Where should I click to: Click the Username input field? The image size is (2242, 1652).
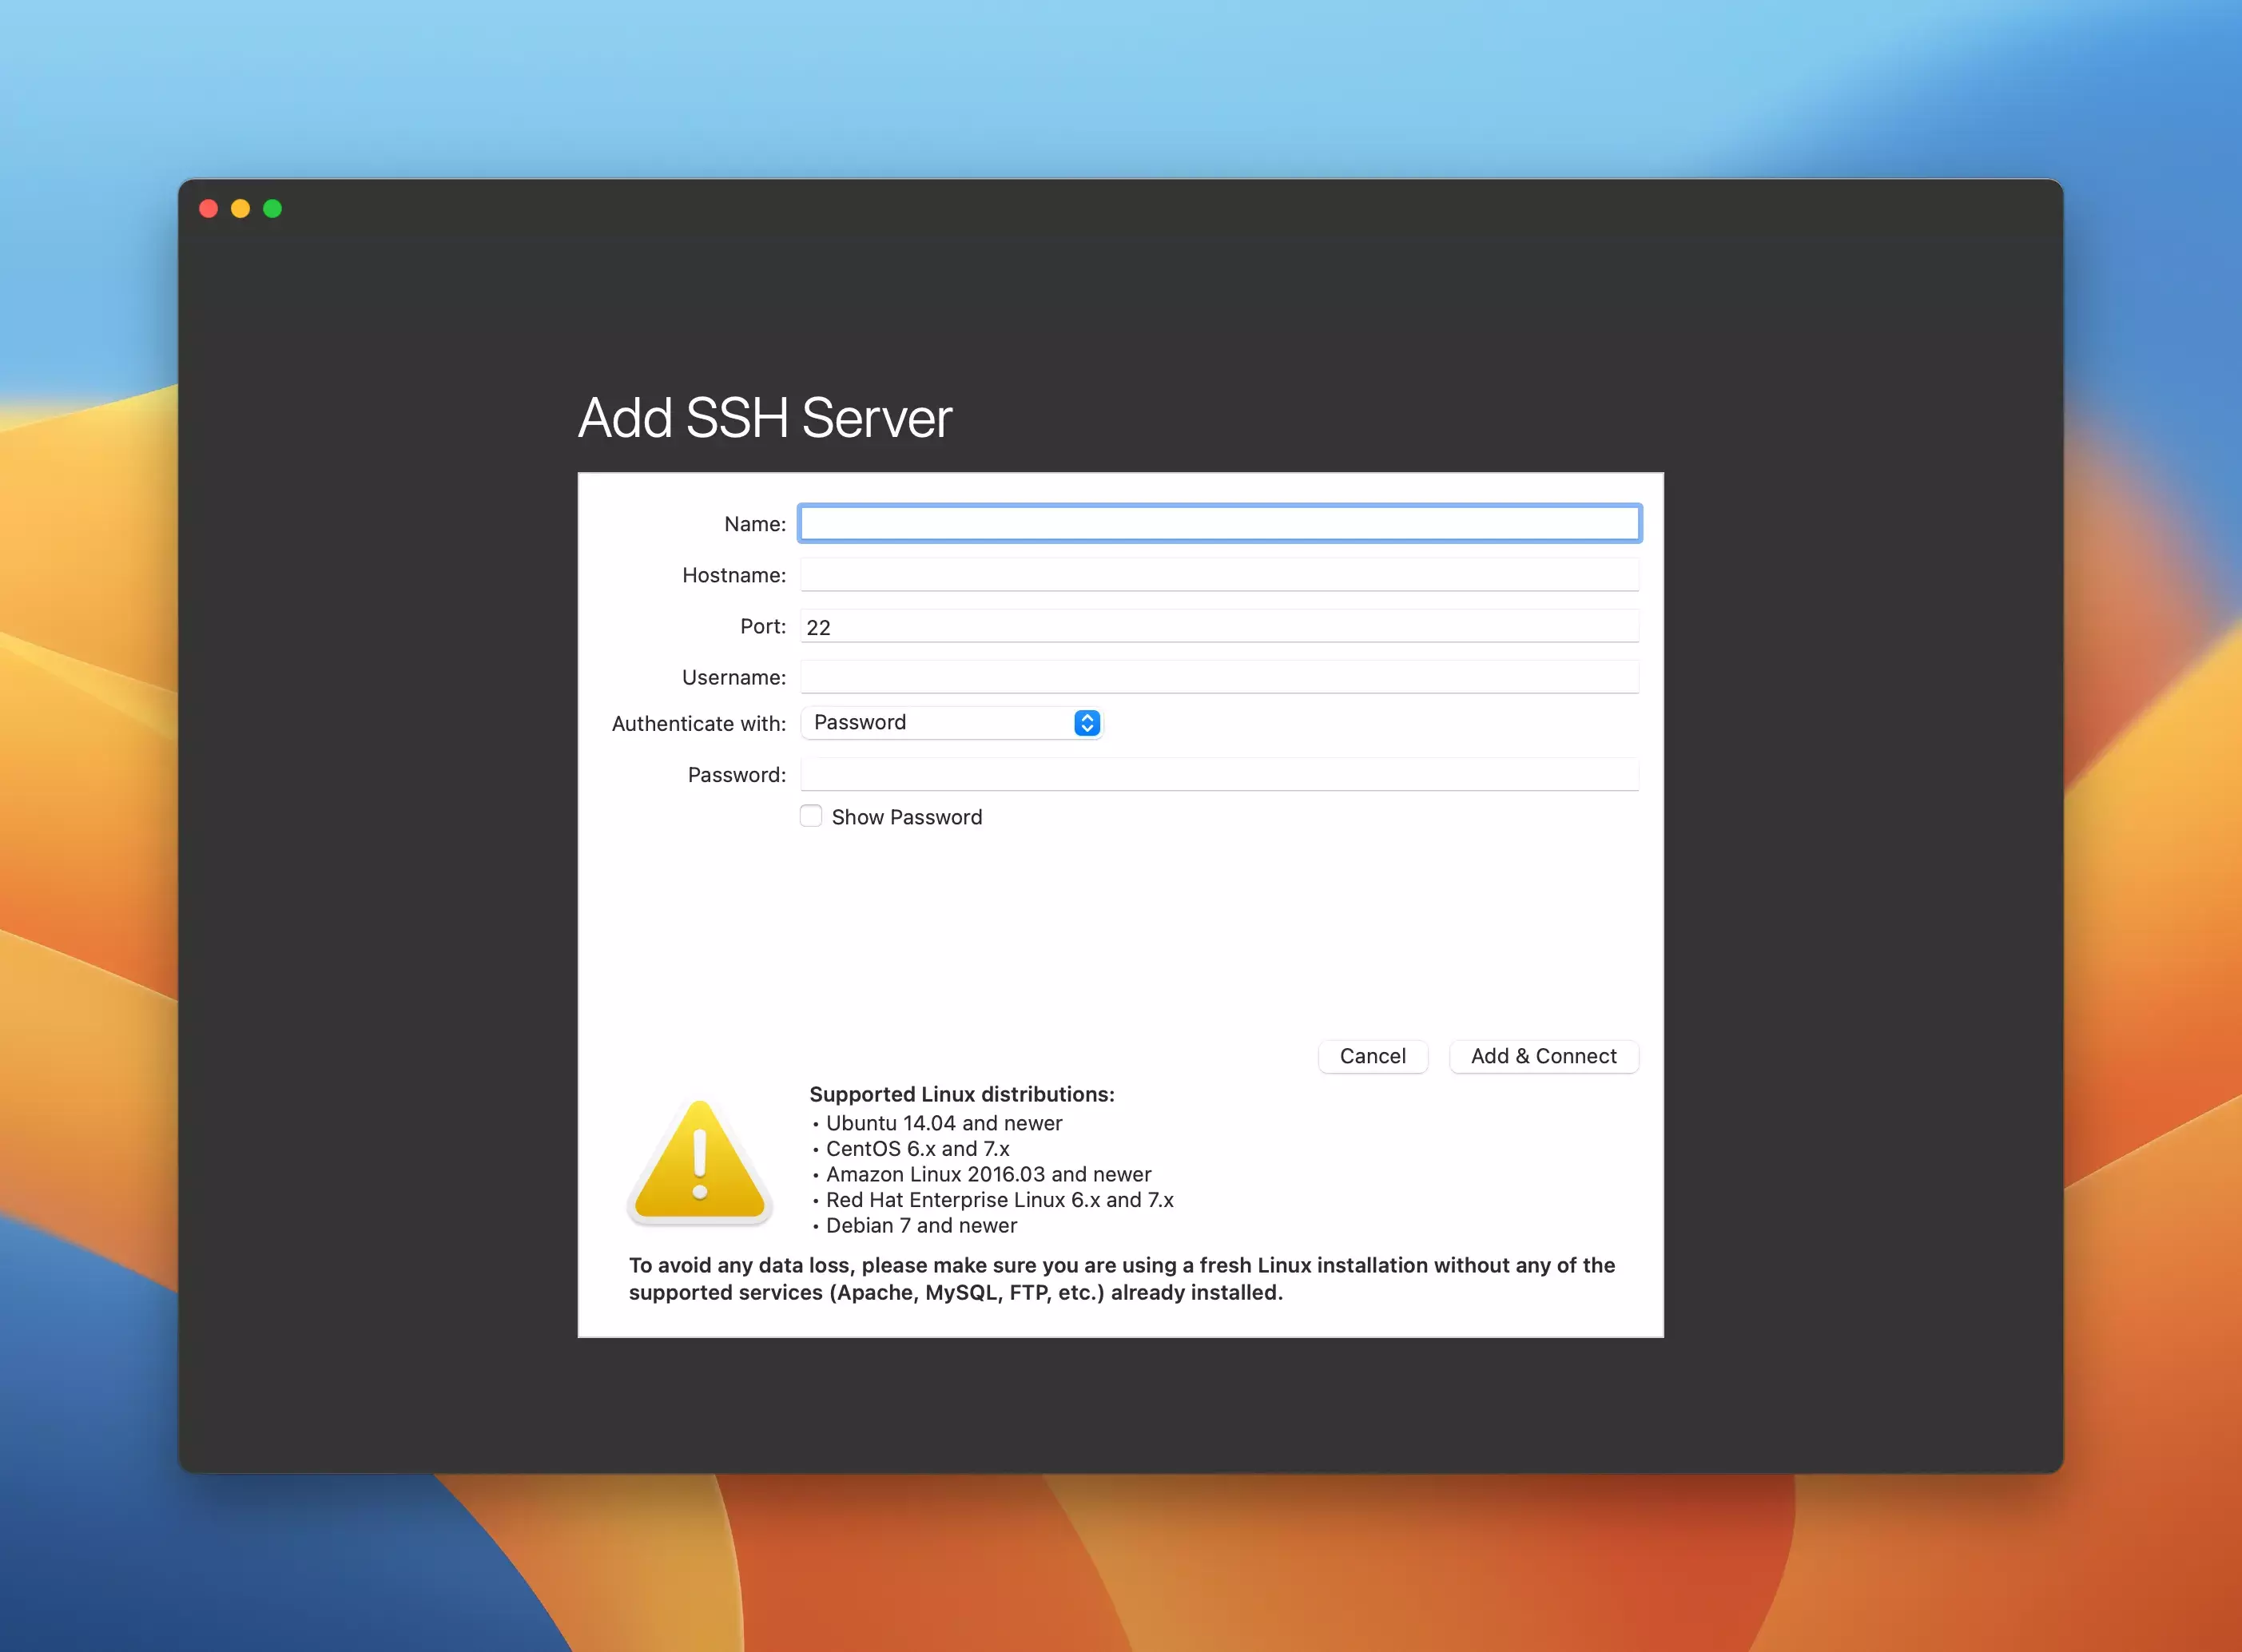tap(1219, 677)
